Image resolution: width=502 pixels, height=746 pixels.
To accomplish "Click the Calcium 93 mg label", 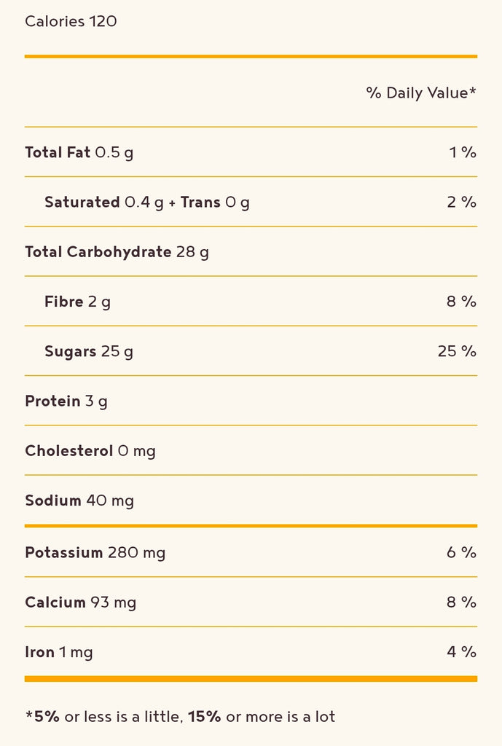I will click(x=80, y=602).
